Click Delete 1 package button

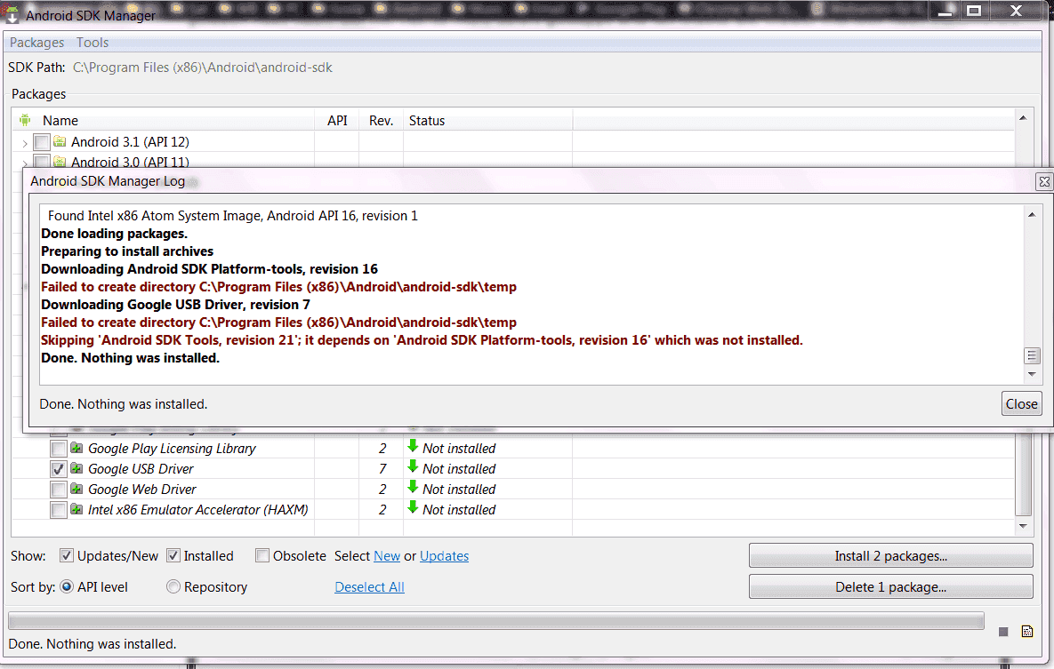click(x=890, y=586)
